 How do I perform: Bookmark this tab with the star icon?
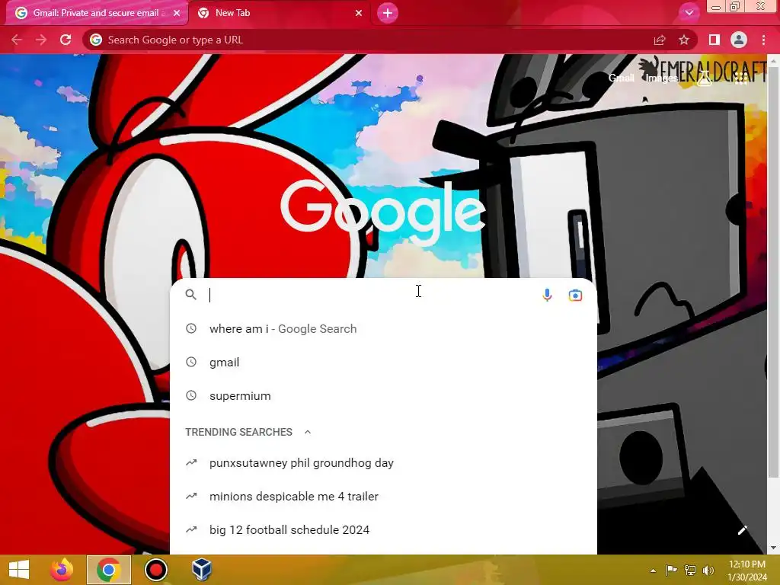tap(684, 40)
